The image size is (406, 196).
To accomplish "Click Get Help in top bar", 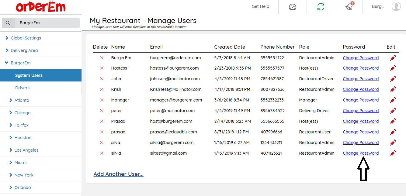I will (260, 6).
